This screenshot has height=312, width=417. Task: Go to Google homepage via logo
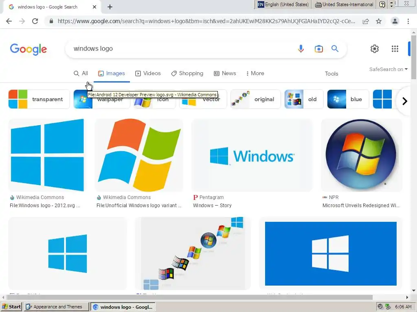[x=29, y=49]
